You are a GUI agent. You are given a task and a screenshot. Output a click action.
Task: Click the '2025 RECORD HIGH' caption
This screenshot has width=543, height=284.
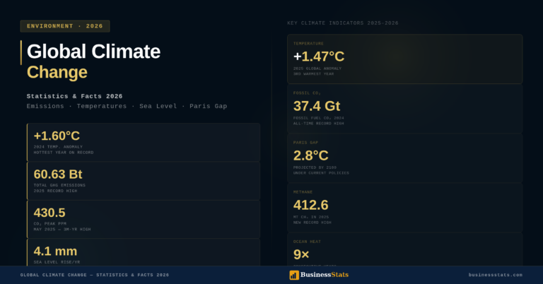pyautogui.click(x=55, y=191)
